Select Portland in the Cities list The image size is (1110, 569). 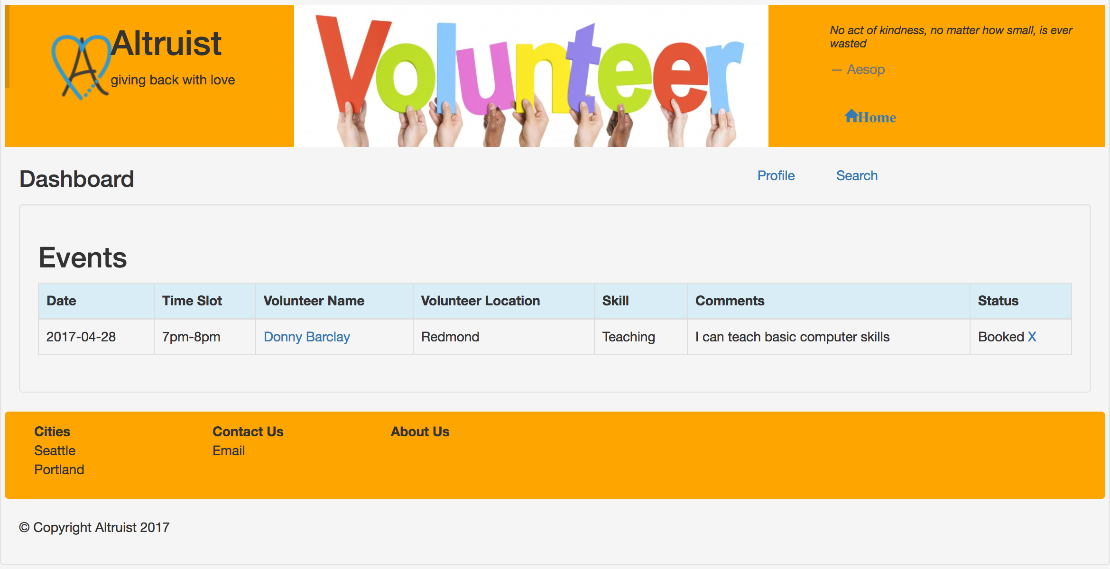pos(59,469)
